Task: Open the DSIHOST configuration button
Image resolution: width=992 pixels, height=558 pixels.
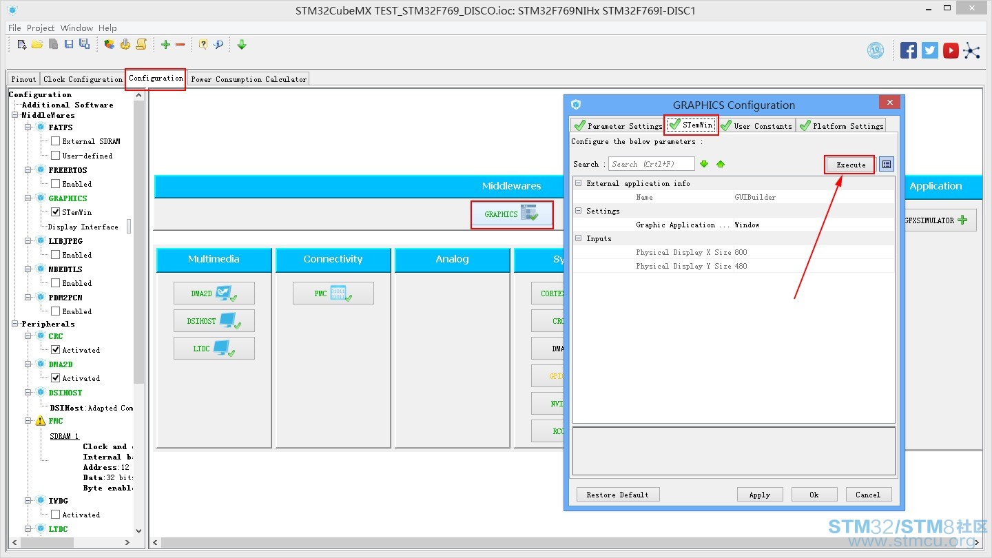Action: (214, 320)
